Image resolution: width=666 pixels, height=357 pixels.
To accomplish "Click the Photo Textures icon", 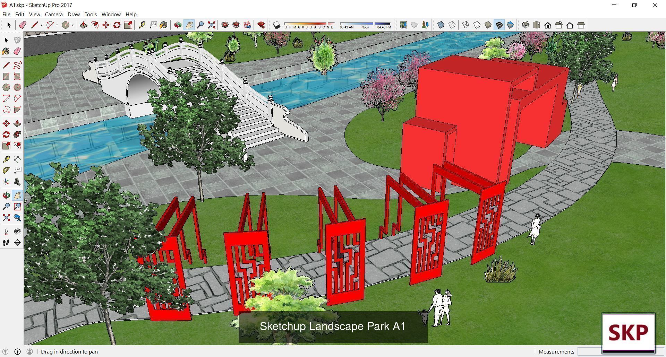I will (426, 25).
